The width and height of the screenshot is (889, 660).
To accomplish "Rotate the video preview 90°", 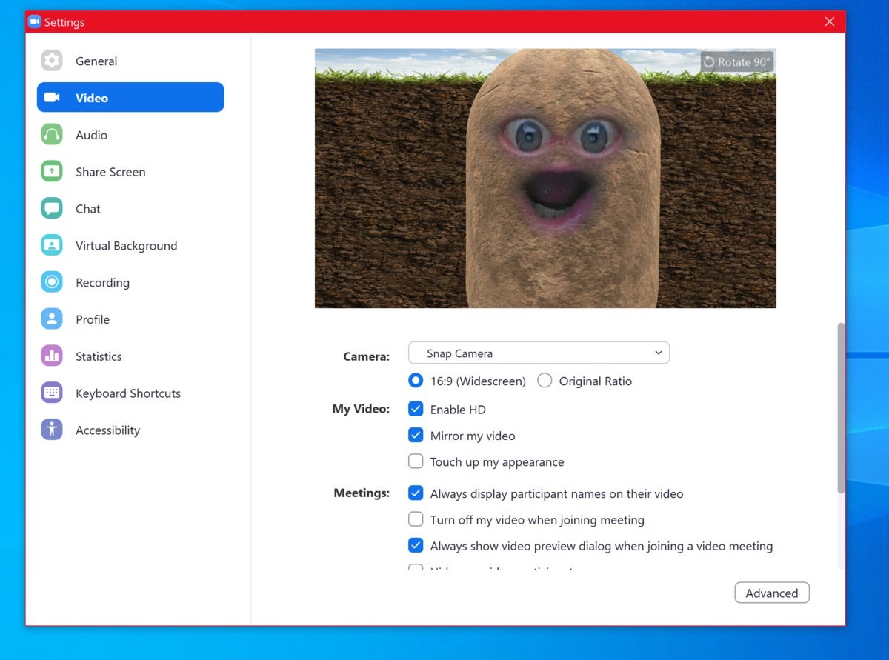I will click(x=737, y=62).
